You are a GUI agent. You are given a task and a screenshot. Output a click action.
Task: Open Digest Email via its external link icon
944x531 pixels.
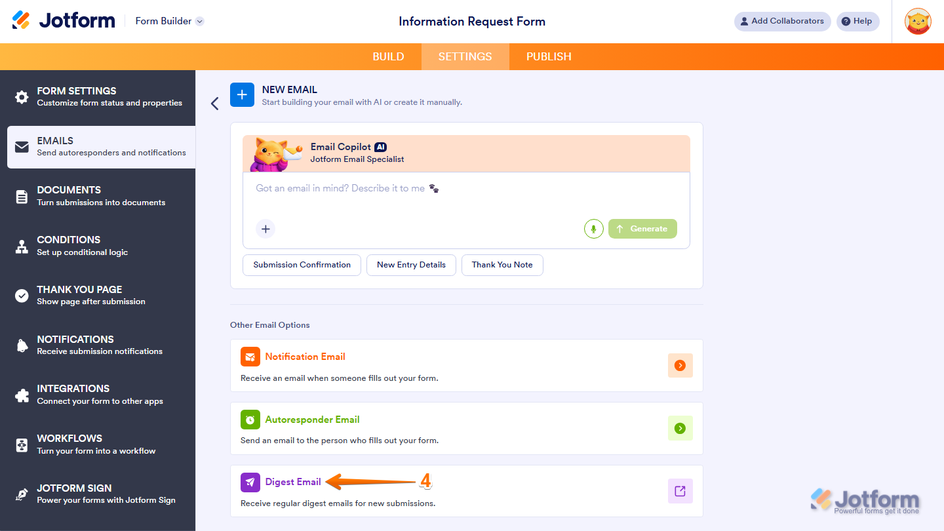680,490
